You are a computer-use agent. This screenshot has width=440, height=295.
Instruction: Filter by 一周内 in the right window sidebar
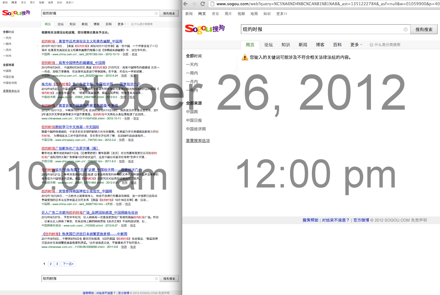point(192,73)
